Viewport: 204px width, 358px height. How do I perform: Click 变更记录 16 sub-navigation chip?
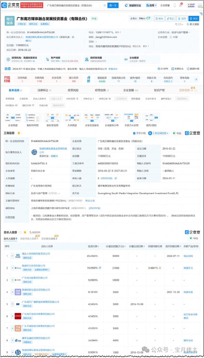click(x=105, y=99)
